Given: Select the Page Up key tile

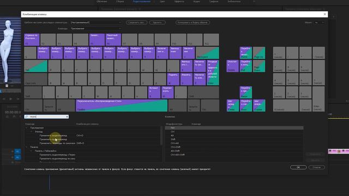Looking at the screenshot, I should (259, 53).
